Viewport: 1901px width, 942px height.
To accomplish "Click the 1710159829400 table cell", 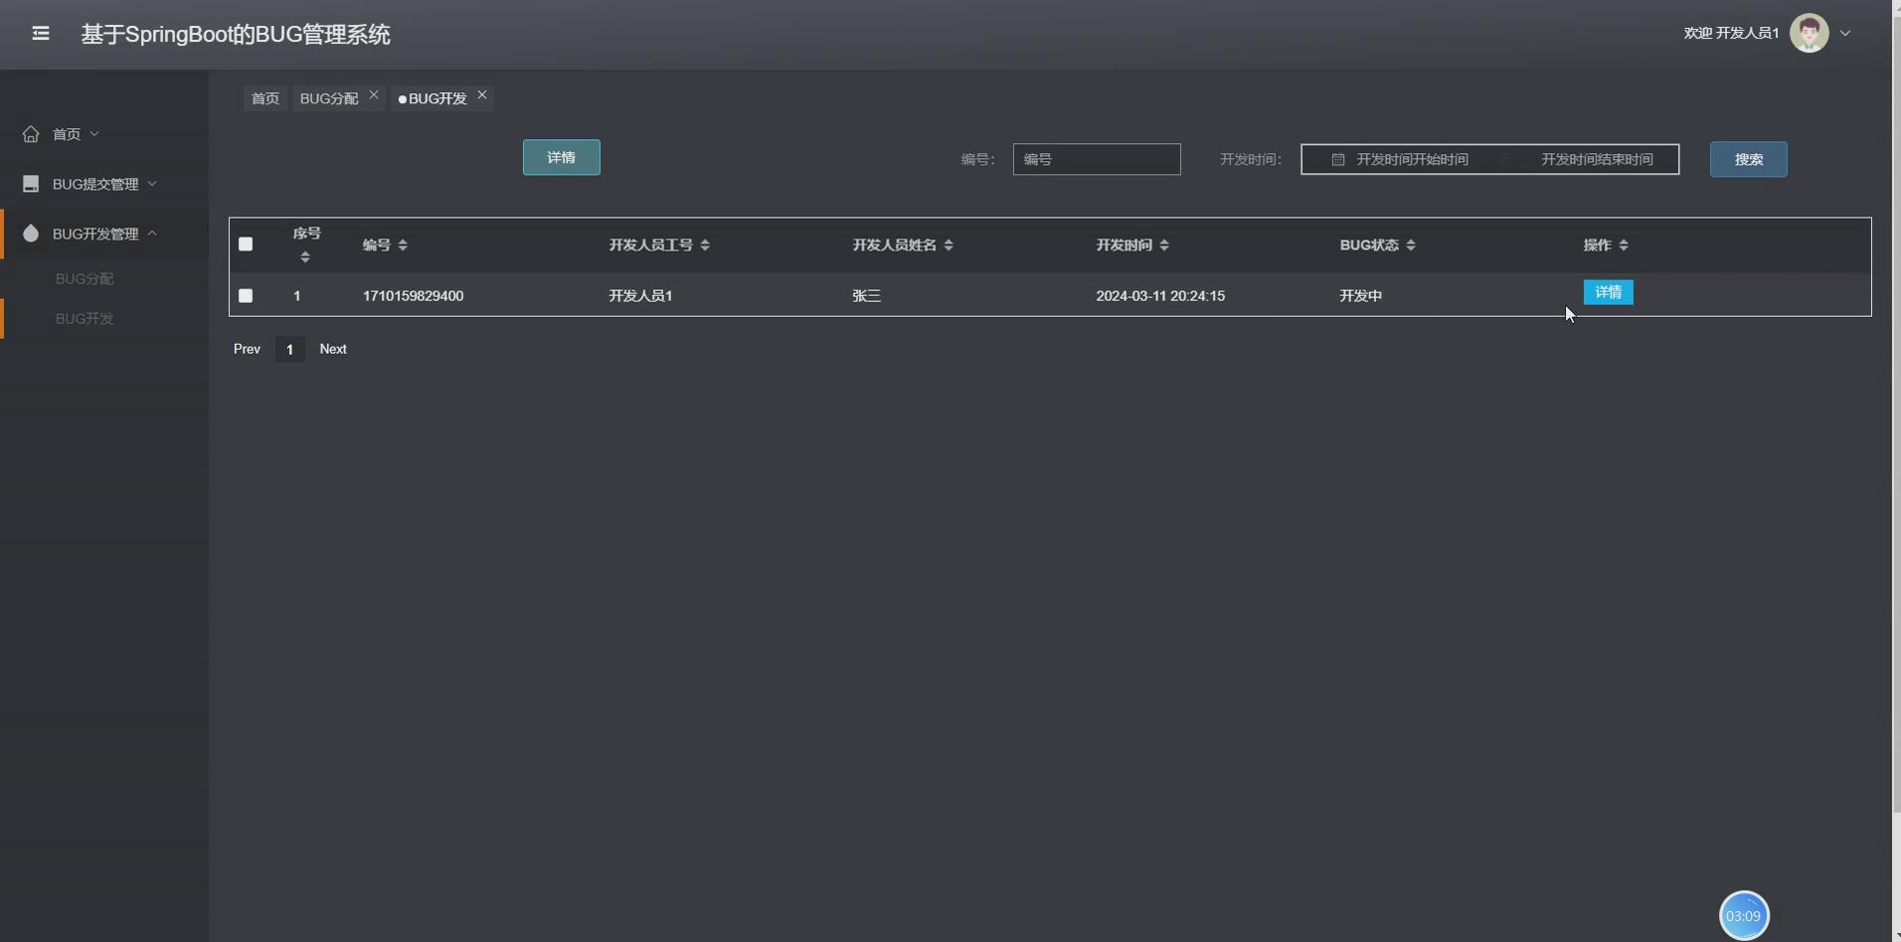I will (413, 296).
